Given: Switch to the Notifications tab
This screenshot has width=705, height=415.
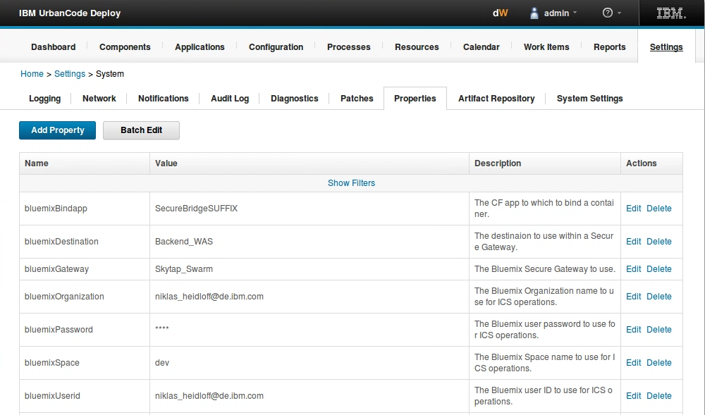Looking at the screenshot, I should [164, 99].
